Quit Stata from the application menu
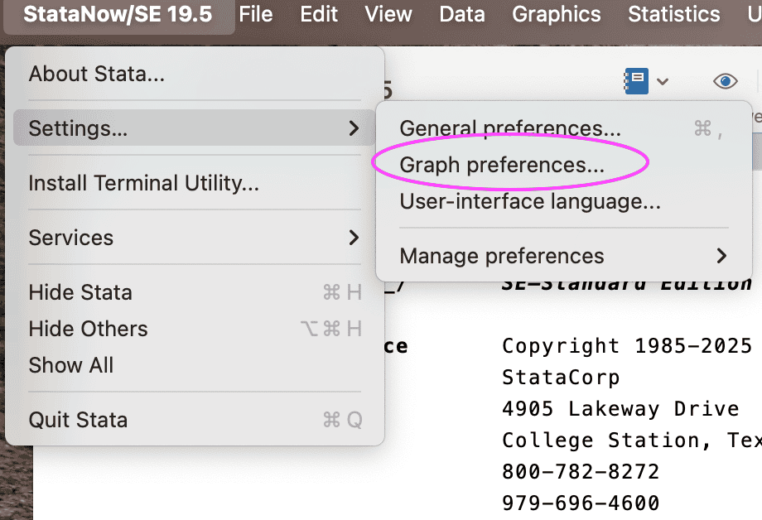Screen dimensions: 762x520 (x=79, y=420)
